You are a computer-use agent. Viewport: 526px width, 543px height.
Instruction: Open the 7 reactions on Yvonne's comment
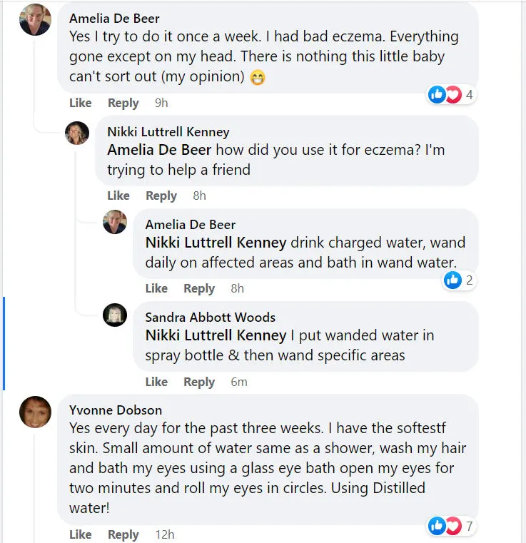tap(452, 527)
